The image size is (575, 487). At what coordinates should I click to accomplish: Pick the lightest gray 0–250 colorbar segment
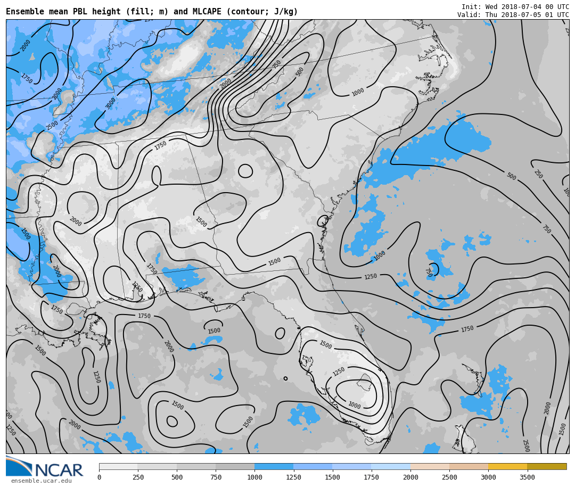118,466
